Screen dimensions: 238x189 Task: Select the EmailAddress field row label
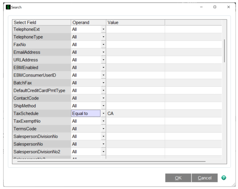click(x=42, y=52)
